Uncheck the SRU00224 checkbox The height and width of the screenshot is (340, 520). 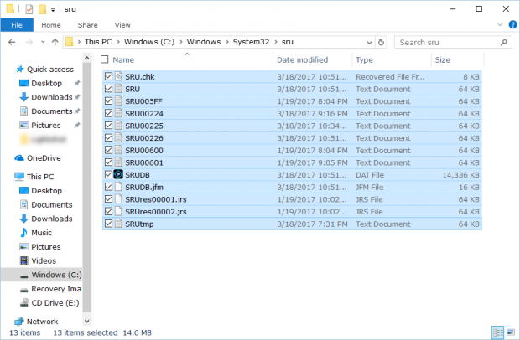(x=108, y=113)
